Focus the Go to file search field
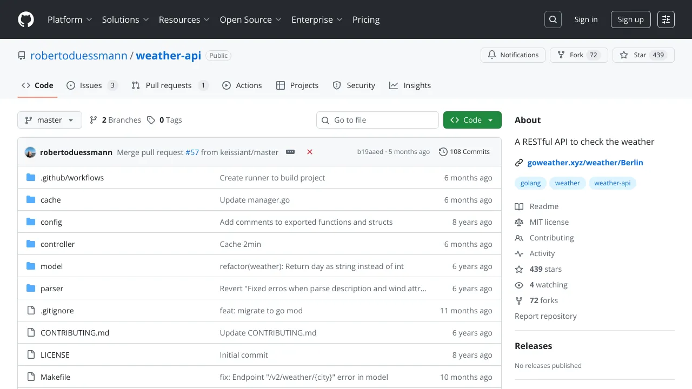Image resolution: width=692 pixels, height=389 pixels. click(377, 120)
